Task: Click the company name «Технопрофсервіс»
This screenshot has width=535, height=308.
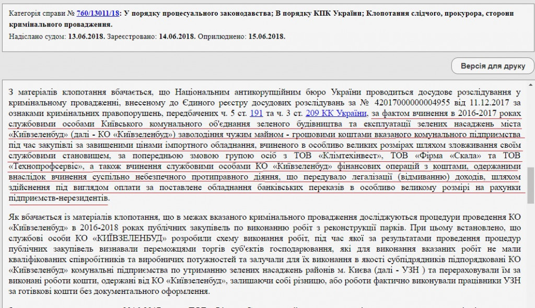Action: [x=47, y=167]
